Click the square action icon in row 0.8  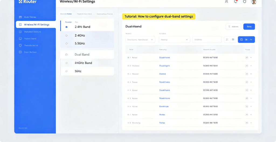pos(247,123)
